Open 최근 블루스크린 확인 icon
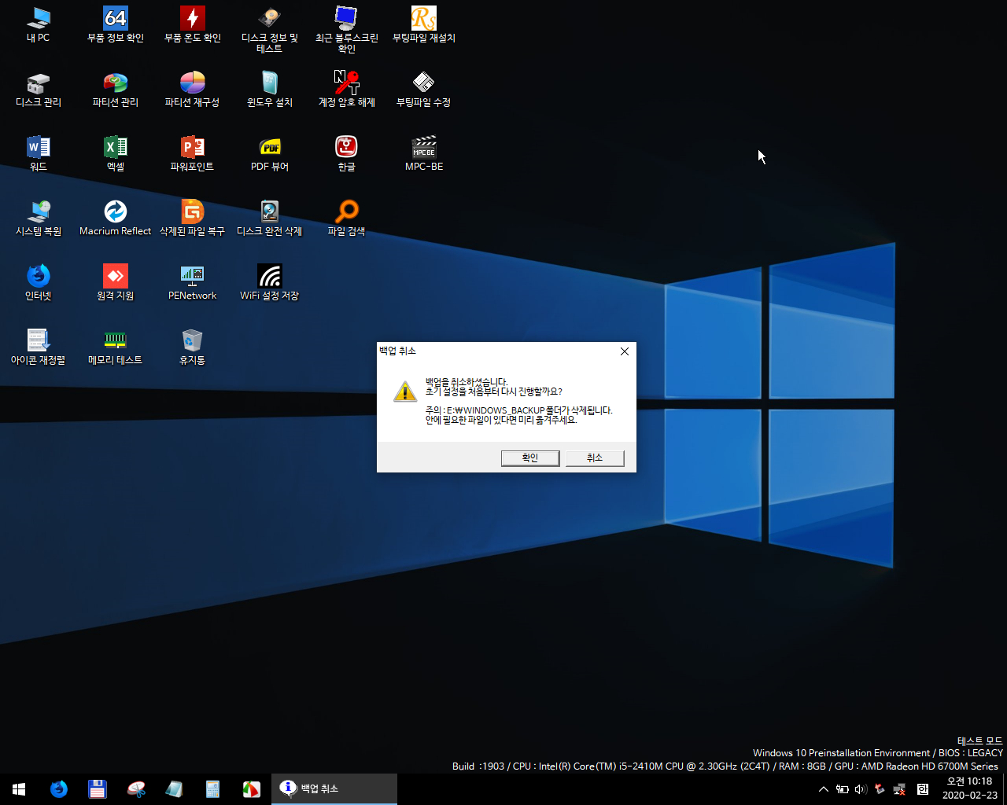 [x=346, y=30]
